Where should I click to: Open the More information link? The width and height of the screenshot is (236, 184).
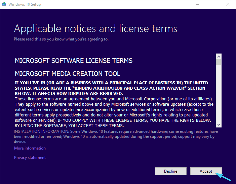pyautogui.click(x=30, y=148)
